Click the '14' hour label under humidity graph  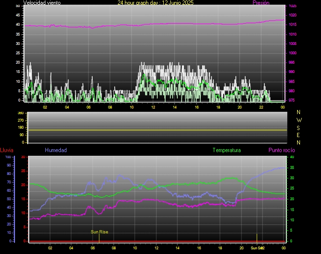point(177,248)
